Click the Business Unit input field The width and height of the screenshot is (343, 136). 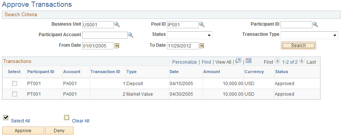98,24
